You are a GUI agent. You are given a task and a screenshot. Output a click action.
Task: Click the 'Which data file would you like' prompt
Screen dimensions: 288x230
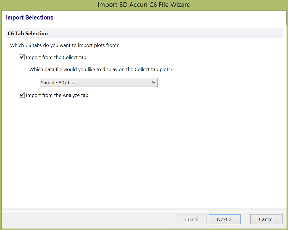[101, 69]
